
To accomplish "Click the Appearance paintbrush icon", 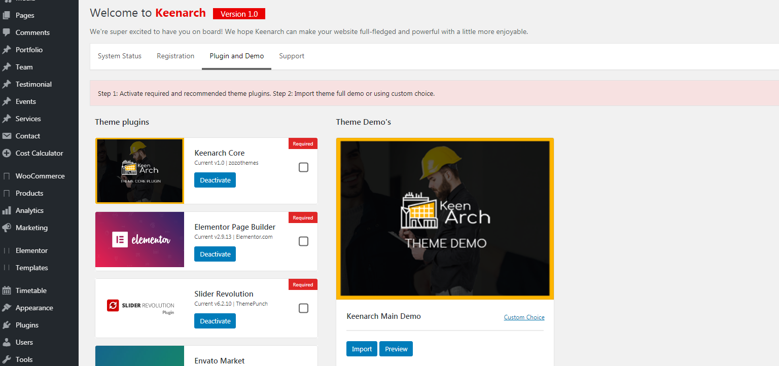I will (x=7, y=308).
